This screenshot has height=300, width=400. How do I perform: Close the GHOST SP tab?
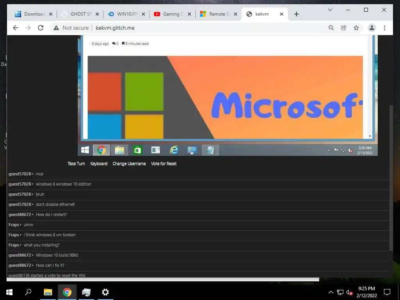point(97,14)
